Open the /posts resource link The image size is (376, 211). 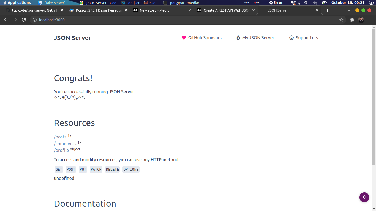(x=60, y=137)
